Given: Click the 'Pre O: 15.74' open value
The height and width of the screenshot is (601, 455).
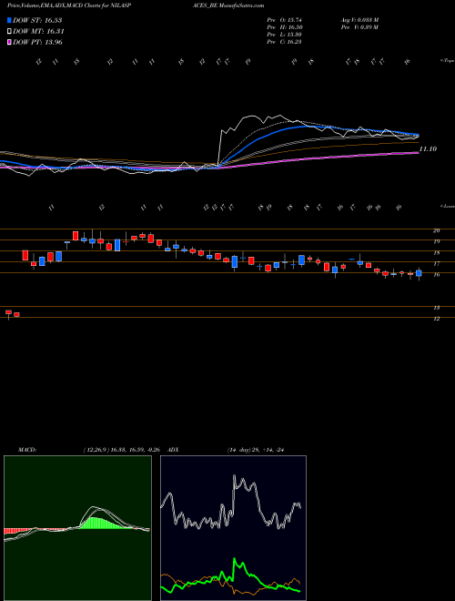Looking at the screenshot, I should point(284,20).
